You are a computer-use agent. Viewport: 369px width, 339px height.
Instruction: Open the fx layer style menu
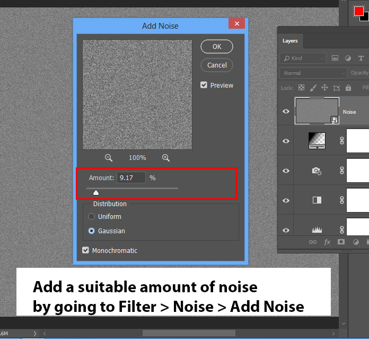tap(327, 242)
